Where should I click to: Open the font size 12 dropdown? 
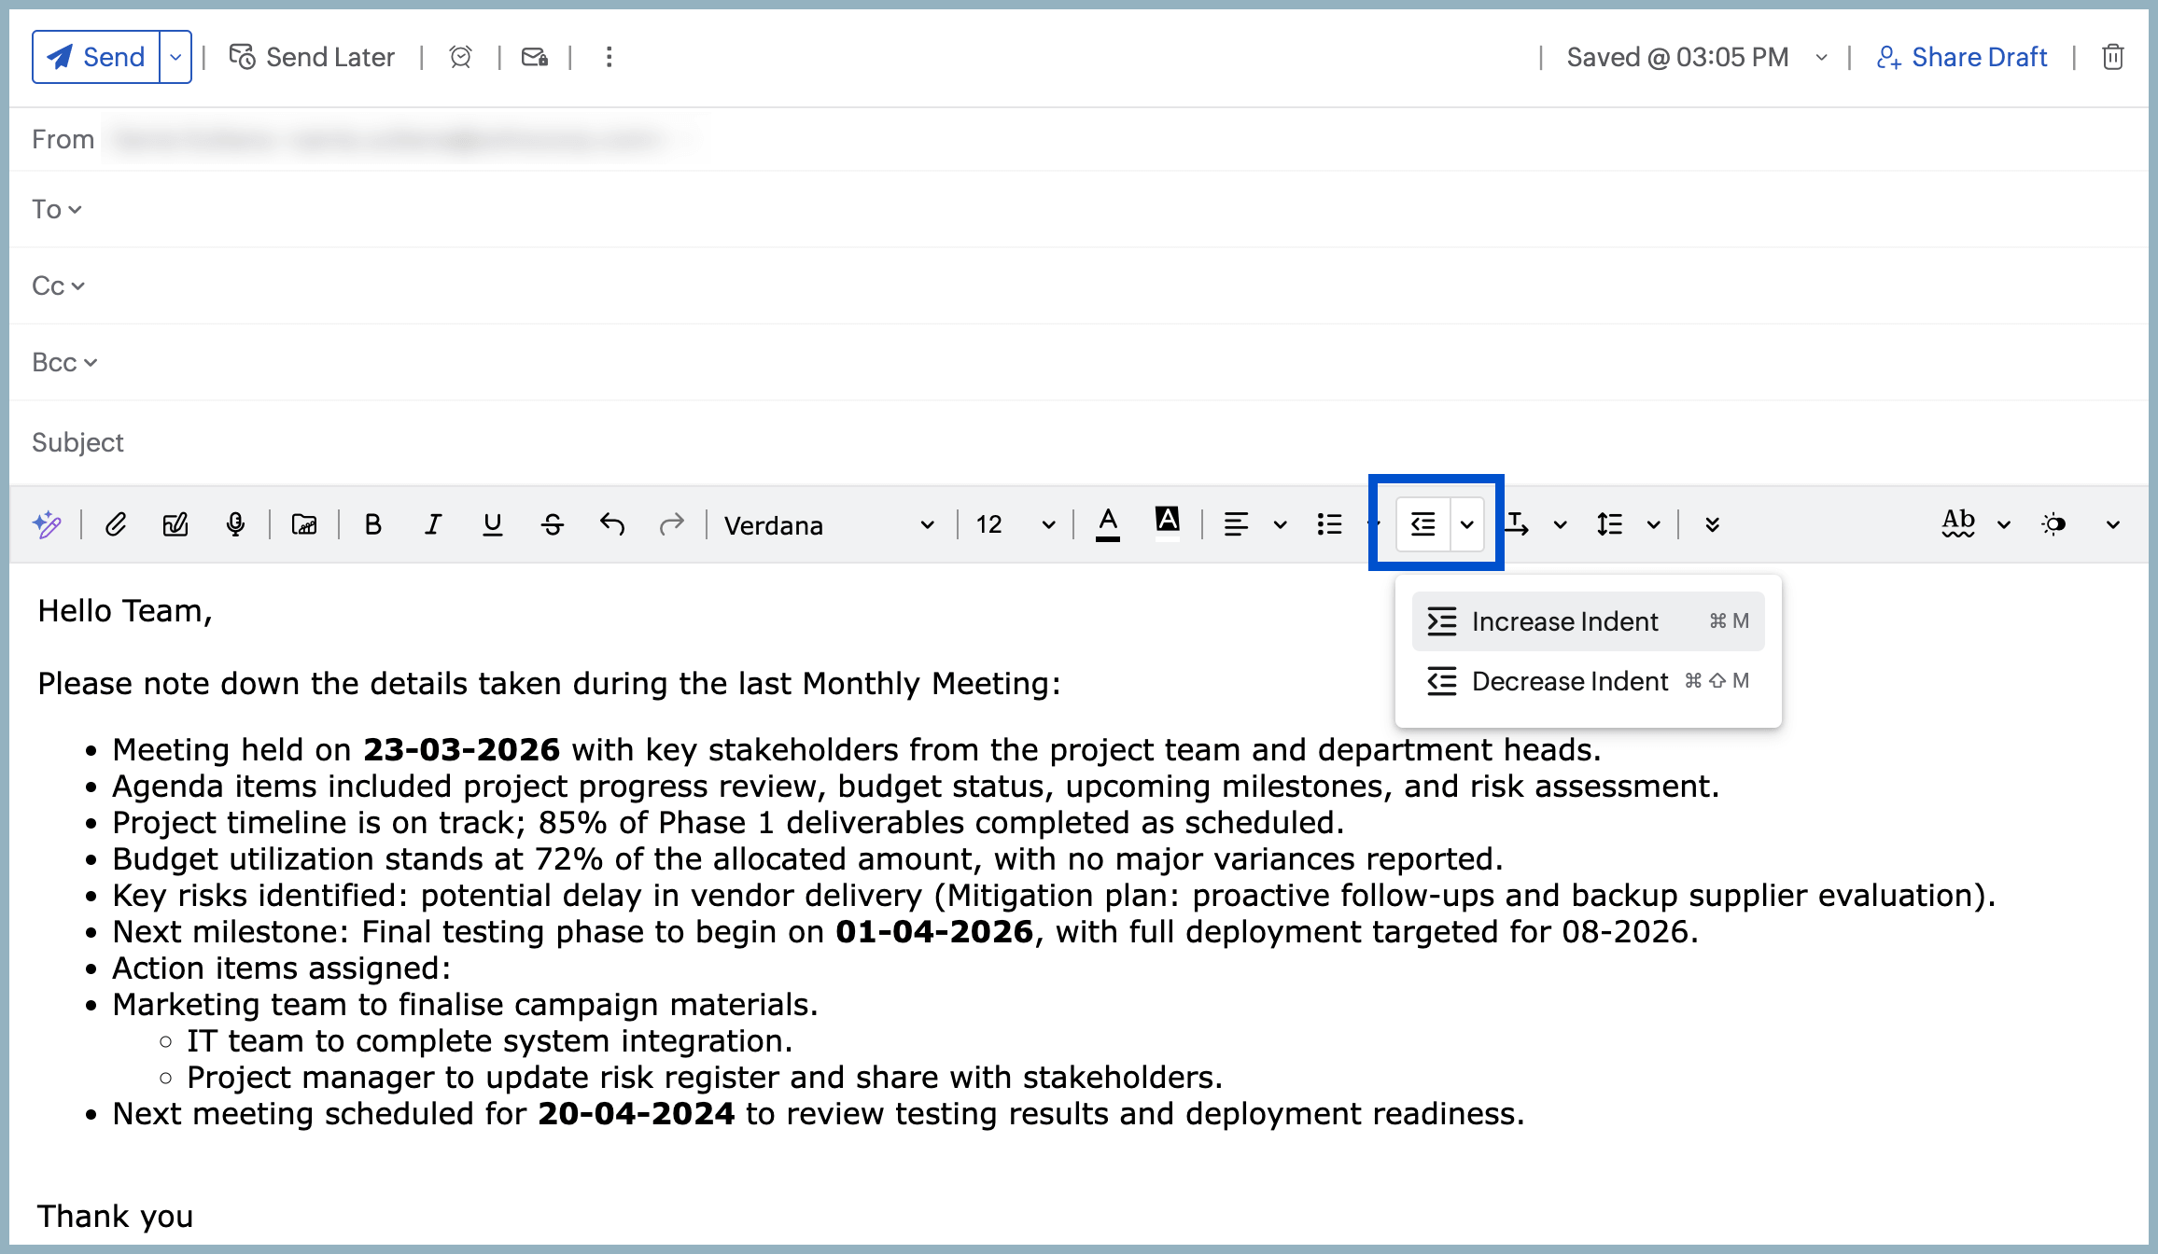click(1015, 525)
